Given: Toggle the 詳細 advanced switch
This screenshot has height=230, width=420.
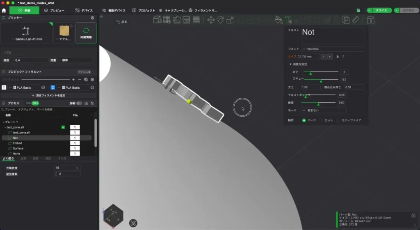Looking at the screenshot, I should point(79,103).
